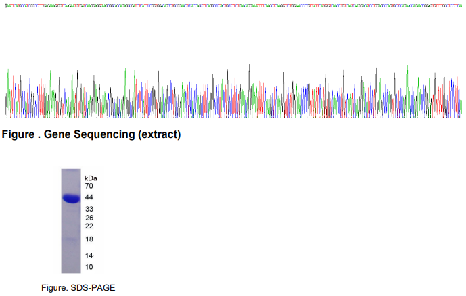Click the left end of the chromatogram
The width and height of the screenshot is (466, 296).
coord(7,101)
